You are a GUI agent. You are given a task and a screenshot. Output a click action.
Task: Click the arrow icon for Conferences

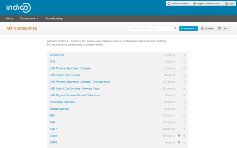(x=184, y=55)
